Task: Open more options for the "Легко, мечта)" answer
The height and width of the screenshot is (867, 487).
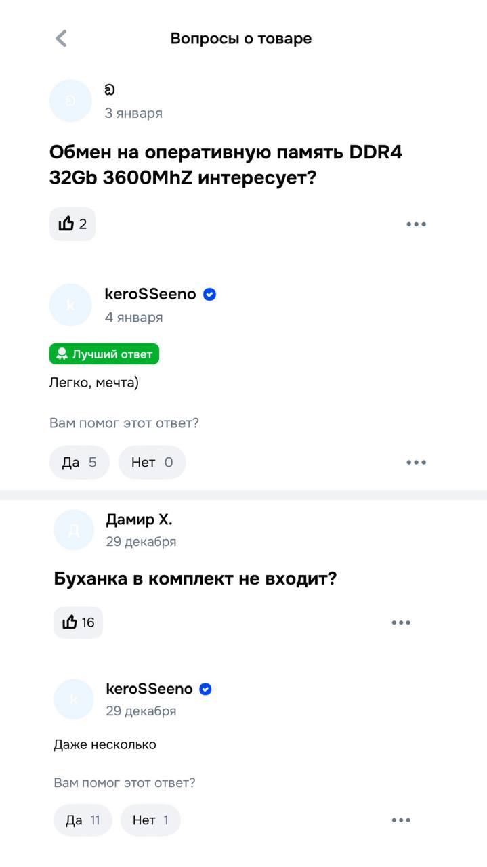Action: tap(416, 463)
